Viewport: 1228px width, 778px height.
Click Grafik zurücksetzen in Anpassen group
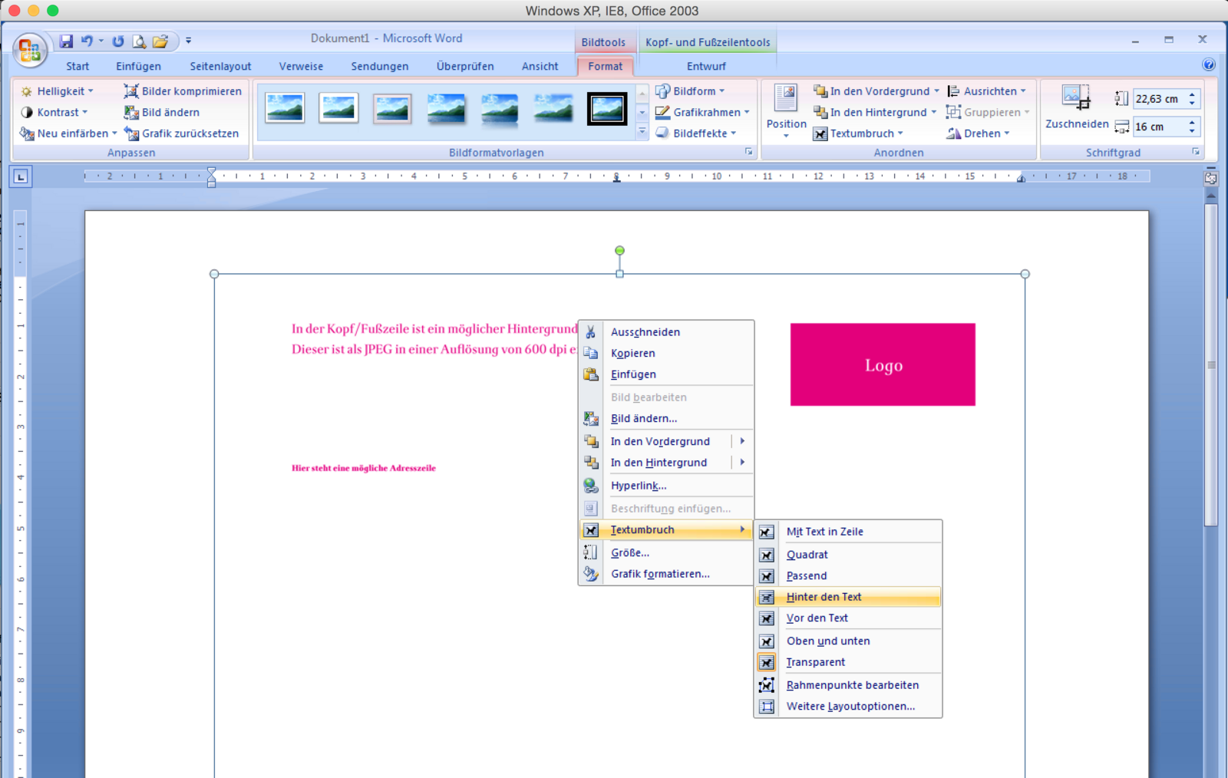pyautogui.click(x=182, y=134)
